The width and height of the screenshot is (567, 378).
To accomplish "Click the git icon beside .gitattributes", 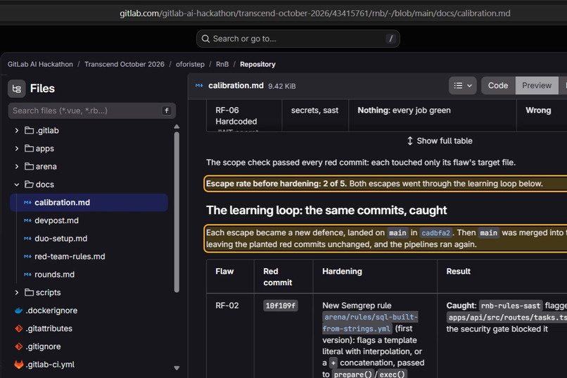I will [19, 329].
